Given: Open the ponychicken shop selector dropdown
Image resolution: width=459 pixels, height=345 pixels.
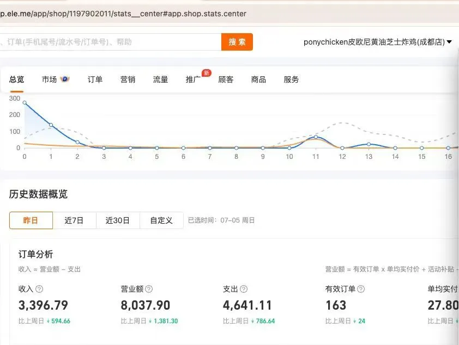Looking at the screenshot, I should click(378, 42).
